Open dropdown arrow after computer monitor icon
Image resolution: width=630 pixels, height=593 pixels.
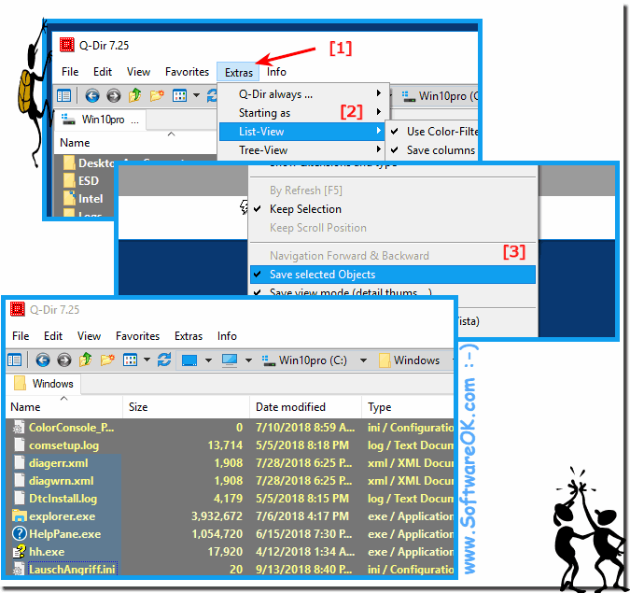point(248,360)
